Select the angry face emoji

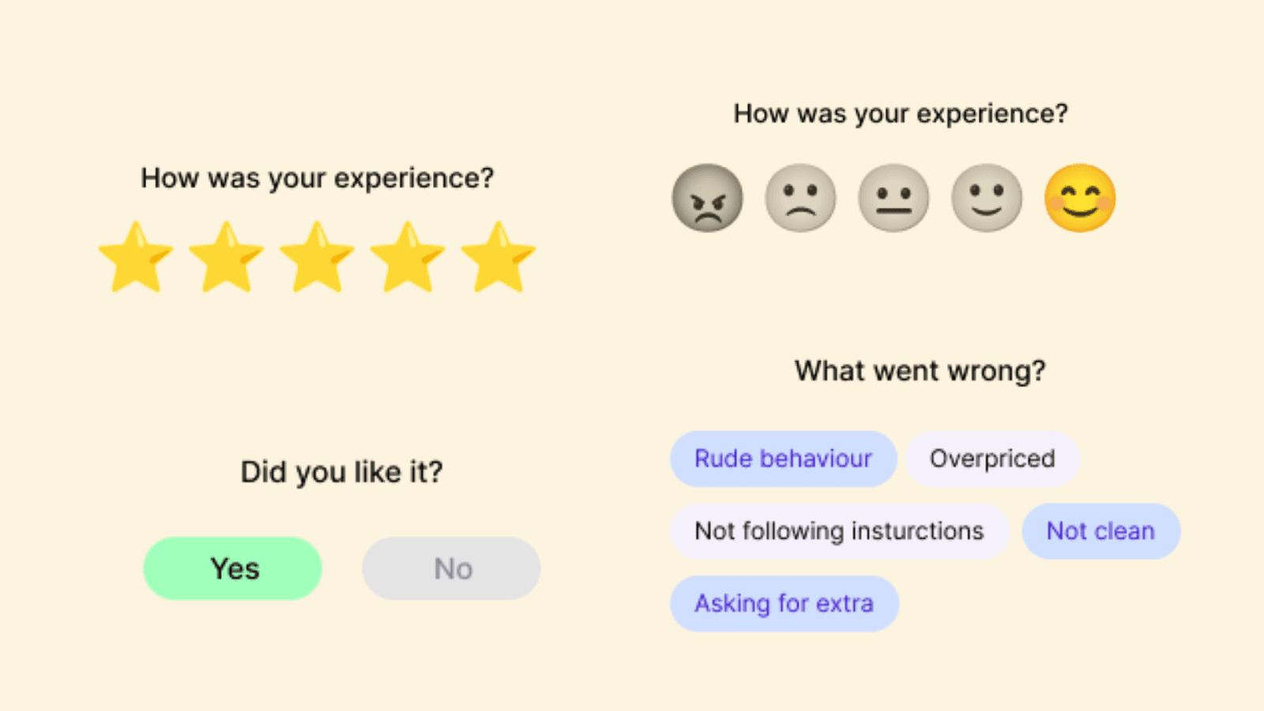click(x=707, y=198)
